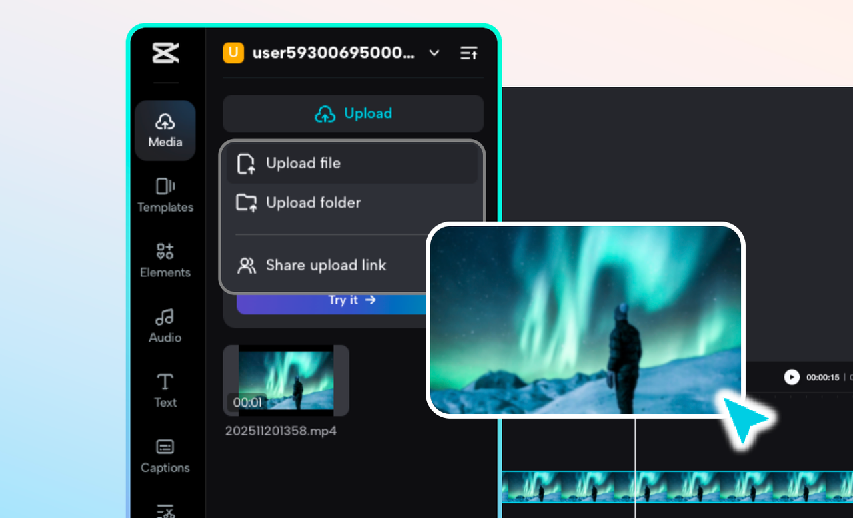Click the username label at the top

point(333,53)
